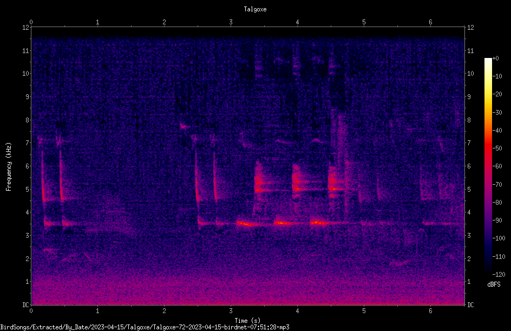Click the 3 second mark on top axis
Viewport: 511px width, 331px height.
point(231,22)
